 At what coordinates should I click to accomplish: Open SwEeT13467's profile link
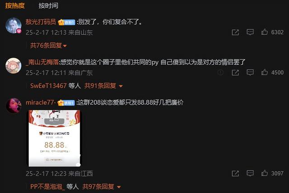coord(48,86)
